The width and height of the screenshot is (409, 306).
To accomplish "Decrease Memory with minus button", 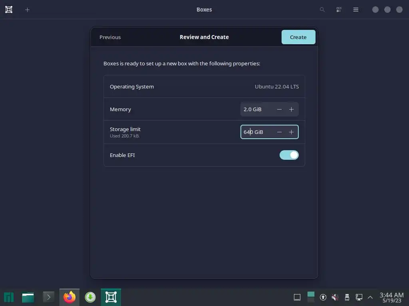I will pyautogui.click(x=279, y=109).
